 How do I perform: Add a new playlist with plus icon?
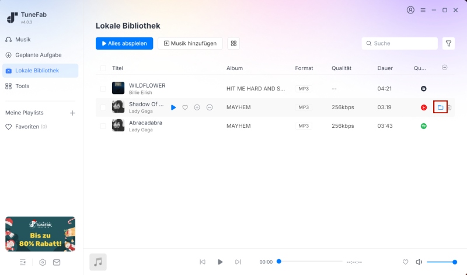pos(72,113)
